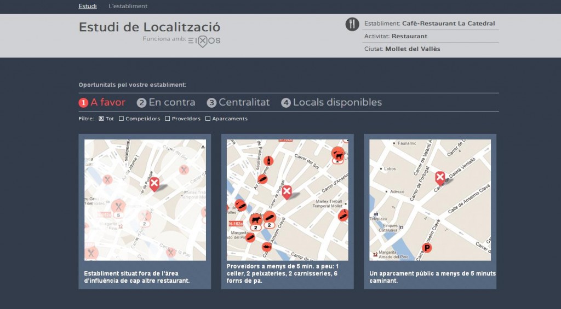Click the wine bottle celler marker
Image resolution: width=561 pixels, height=309 pixels.
pos(268,161)
